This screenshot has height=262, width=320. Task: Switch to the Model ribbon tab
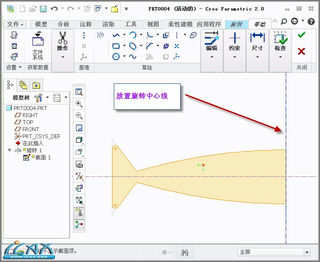(41, 25)
